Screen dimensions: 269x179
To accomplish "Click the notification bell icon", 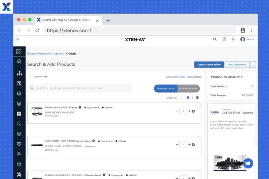I will coord(233,39).
